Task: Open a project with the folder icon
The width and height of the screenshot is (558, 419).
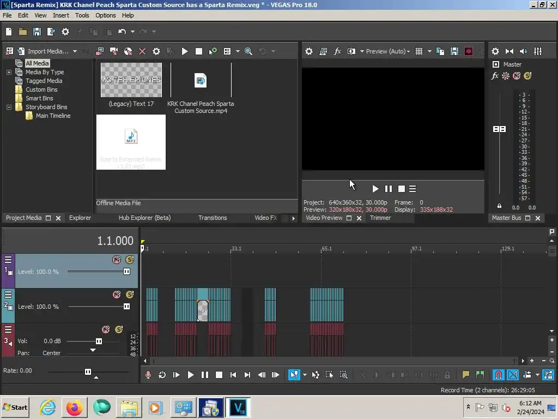Action: coord(23,32)
